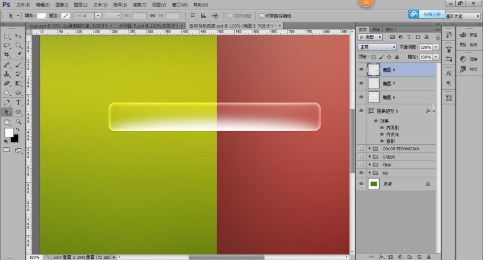This screenshot has width=483, height=260.
Task: Open path arrangement options
Action: click(215, 16)
